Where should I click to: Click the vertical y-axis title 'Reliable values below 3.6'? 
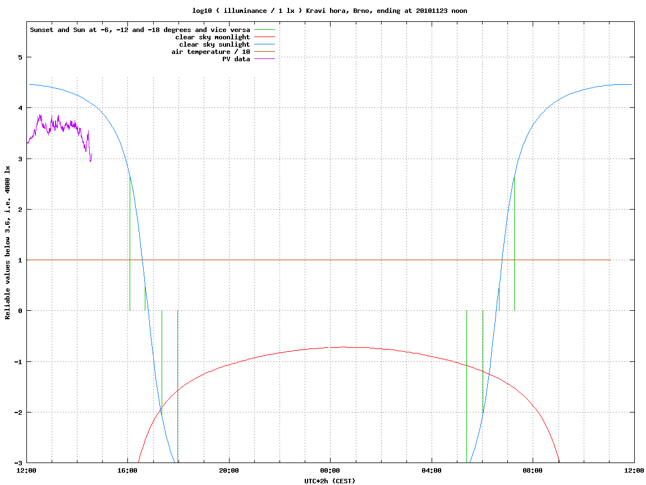point(7,243)
